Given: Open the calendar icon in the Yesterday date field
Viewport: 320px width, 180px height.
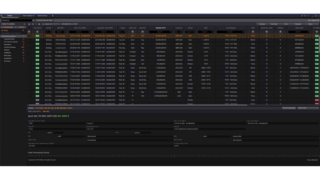Looking at the screenshot, I should coord(33,20).
